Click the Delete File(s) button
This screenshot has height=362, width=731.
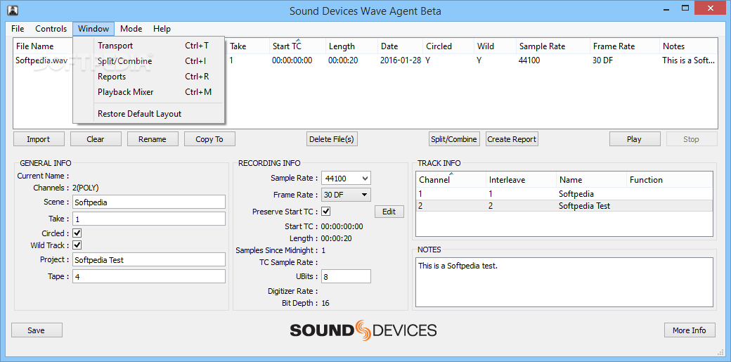pos(332,139)
